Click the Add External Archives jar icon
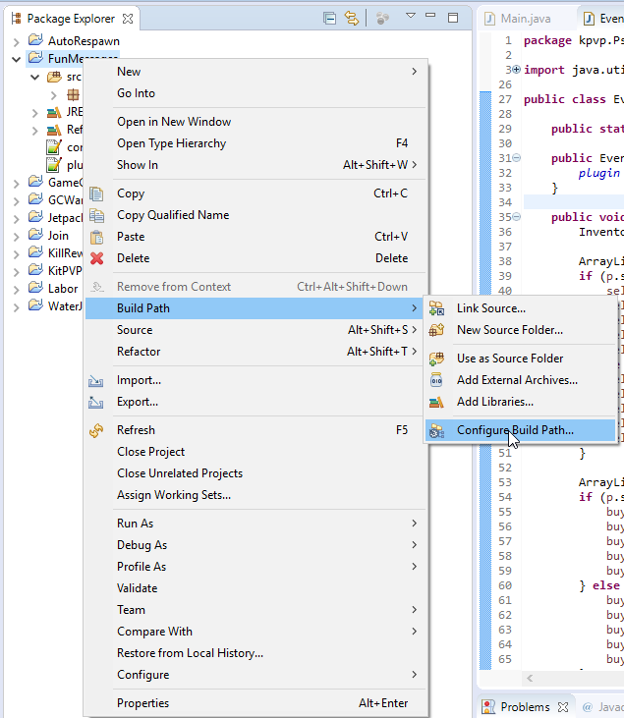The image size is (624, 718). [x=436, y=379]
